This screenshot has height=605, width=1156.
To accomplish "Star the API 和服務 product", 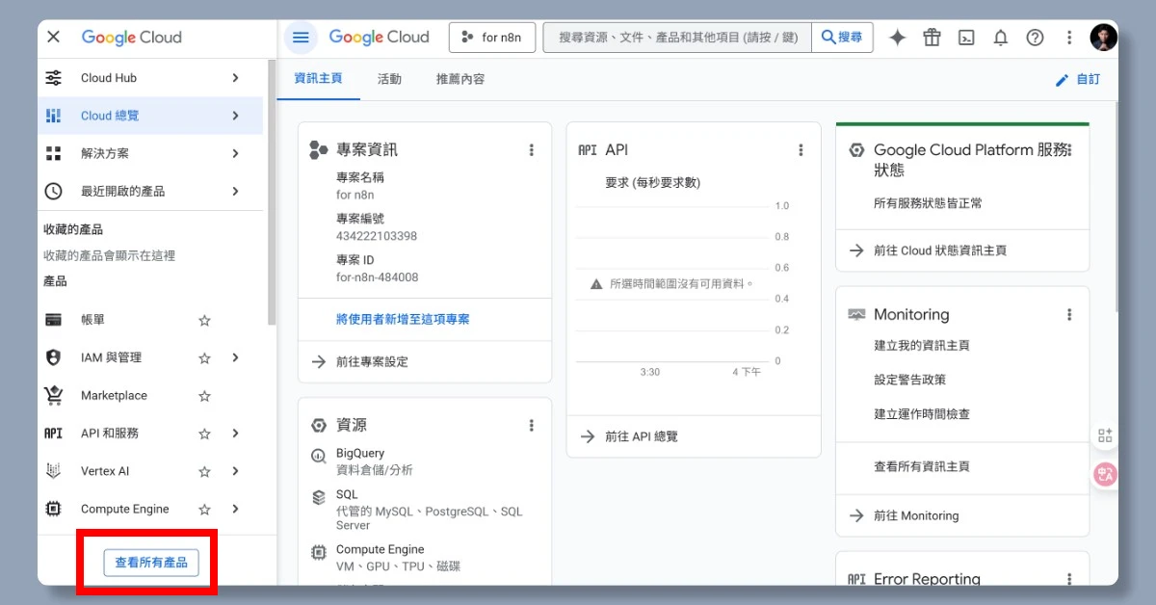I will click(204, 434).
